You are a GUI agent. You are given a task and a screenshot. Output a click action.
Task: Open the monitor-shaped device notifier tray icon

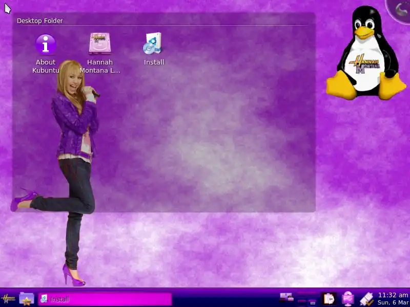click(x=348, y=299)
